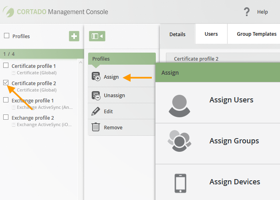Choose Unassign in the Profiles menu
Viewport: 280px width, 200px height.
[122, 95]
